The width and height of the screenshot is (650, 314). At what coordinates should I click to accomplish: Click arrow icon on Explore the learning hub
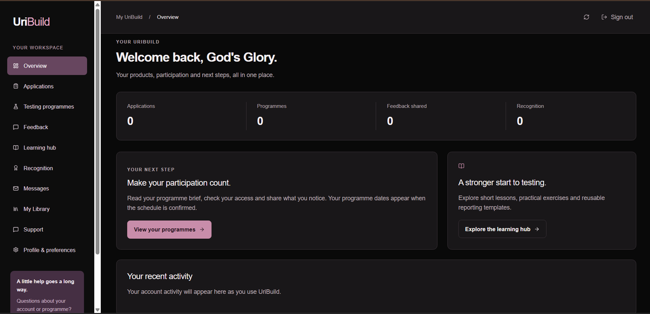537,229
